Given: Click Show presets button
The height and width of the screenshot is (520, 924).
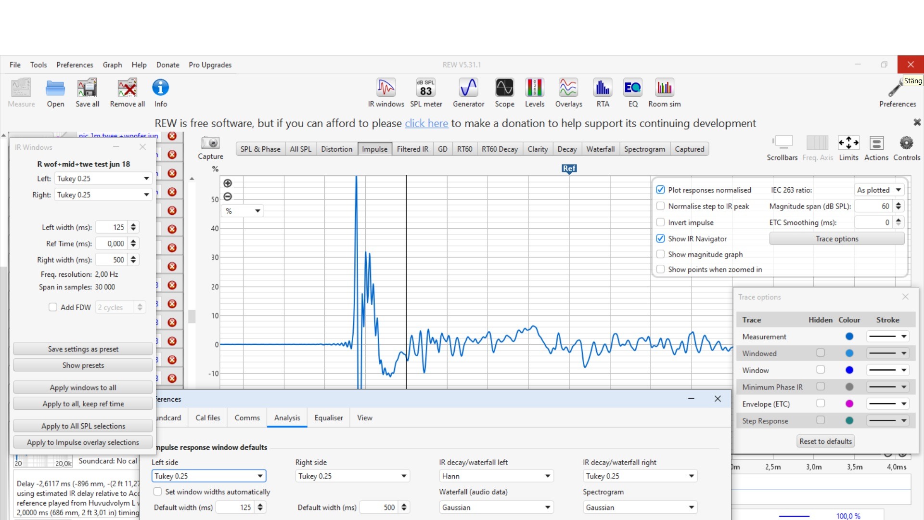Looking at the screenshot, I should point(83,365).
